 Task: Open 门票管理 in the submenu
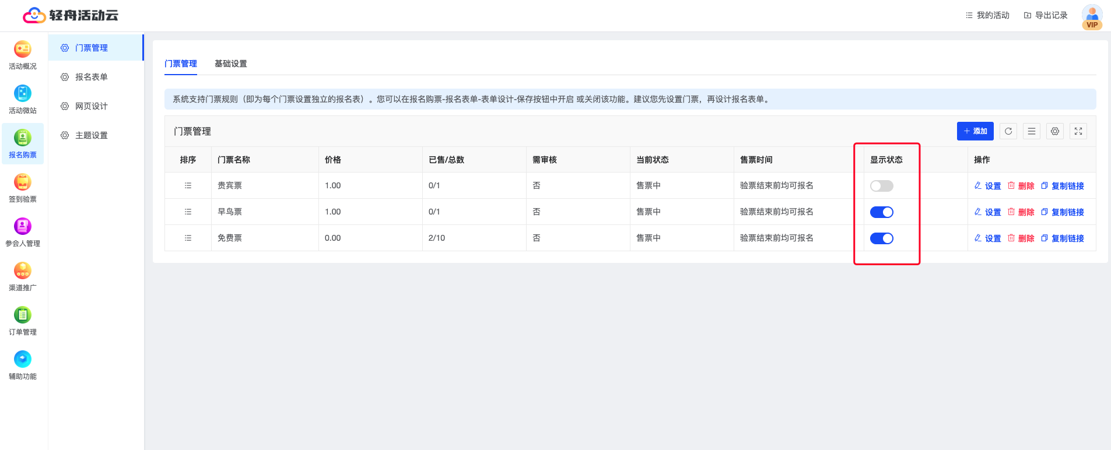[x=96, y=48]
